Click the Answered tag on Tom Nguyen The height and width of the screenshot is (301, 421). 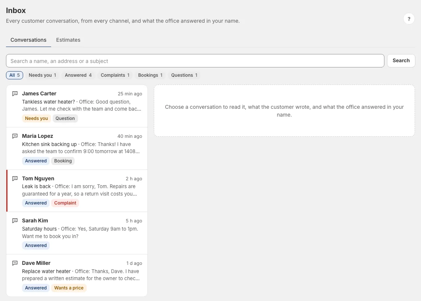(x=36, y=203)
